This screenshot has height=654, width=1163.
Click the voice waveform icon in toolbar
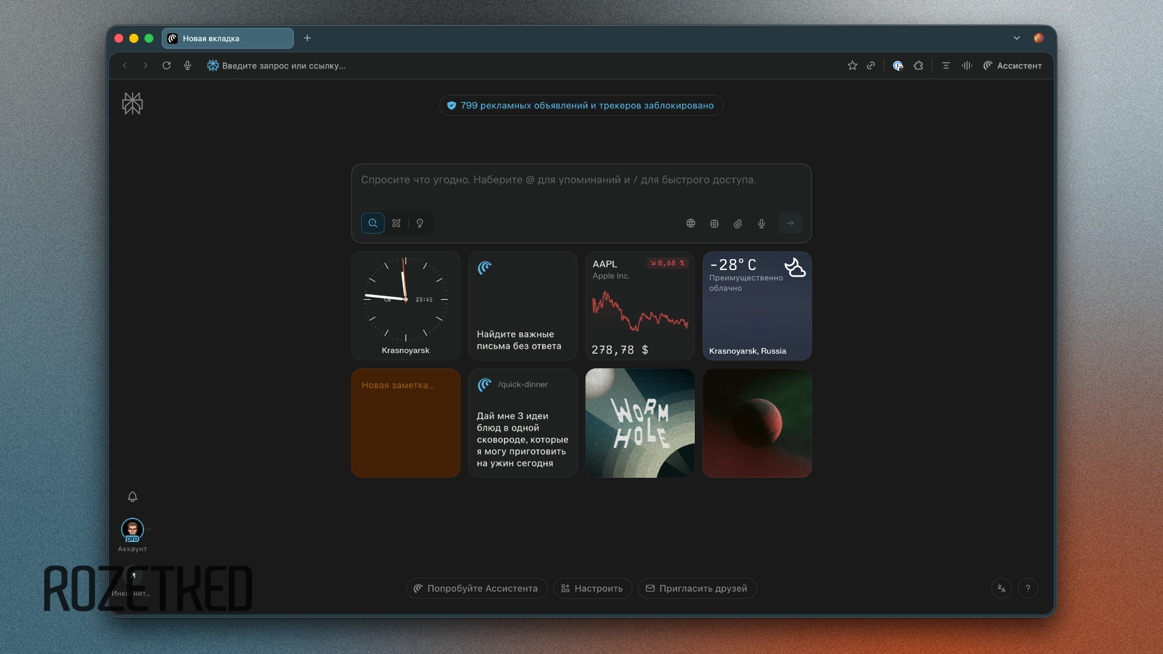click(x=967, y=65)
